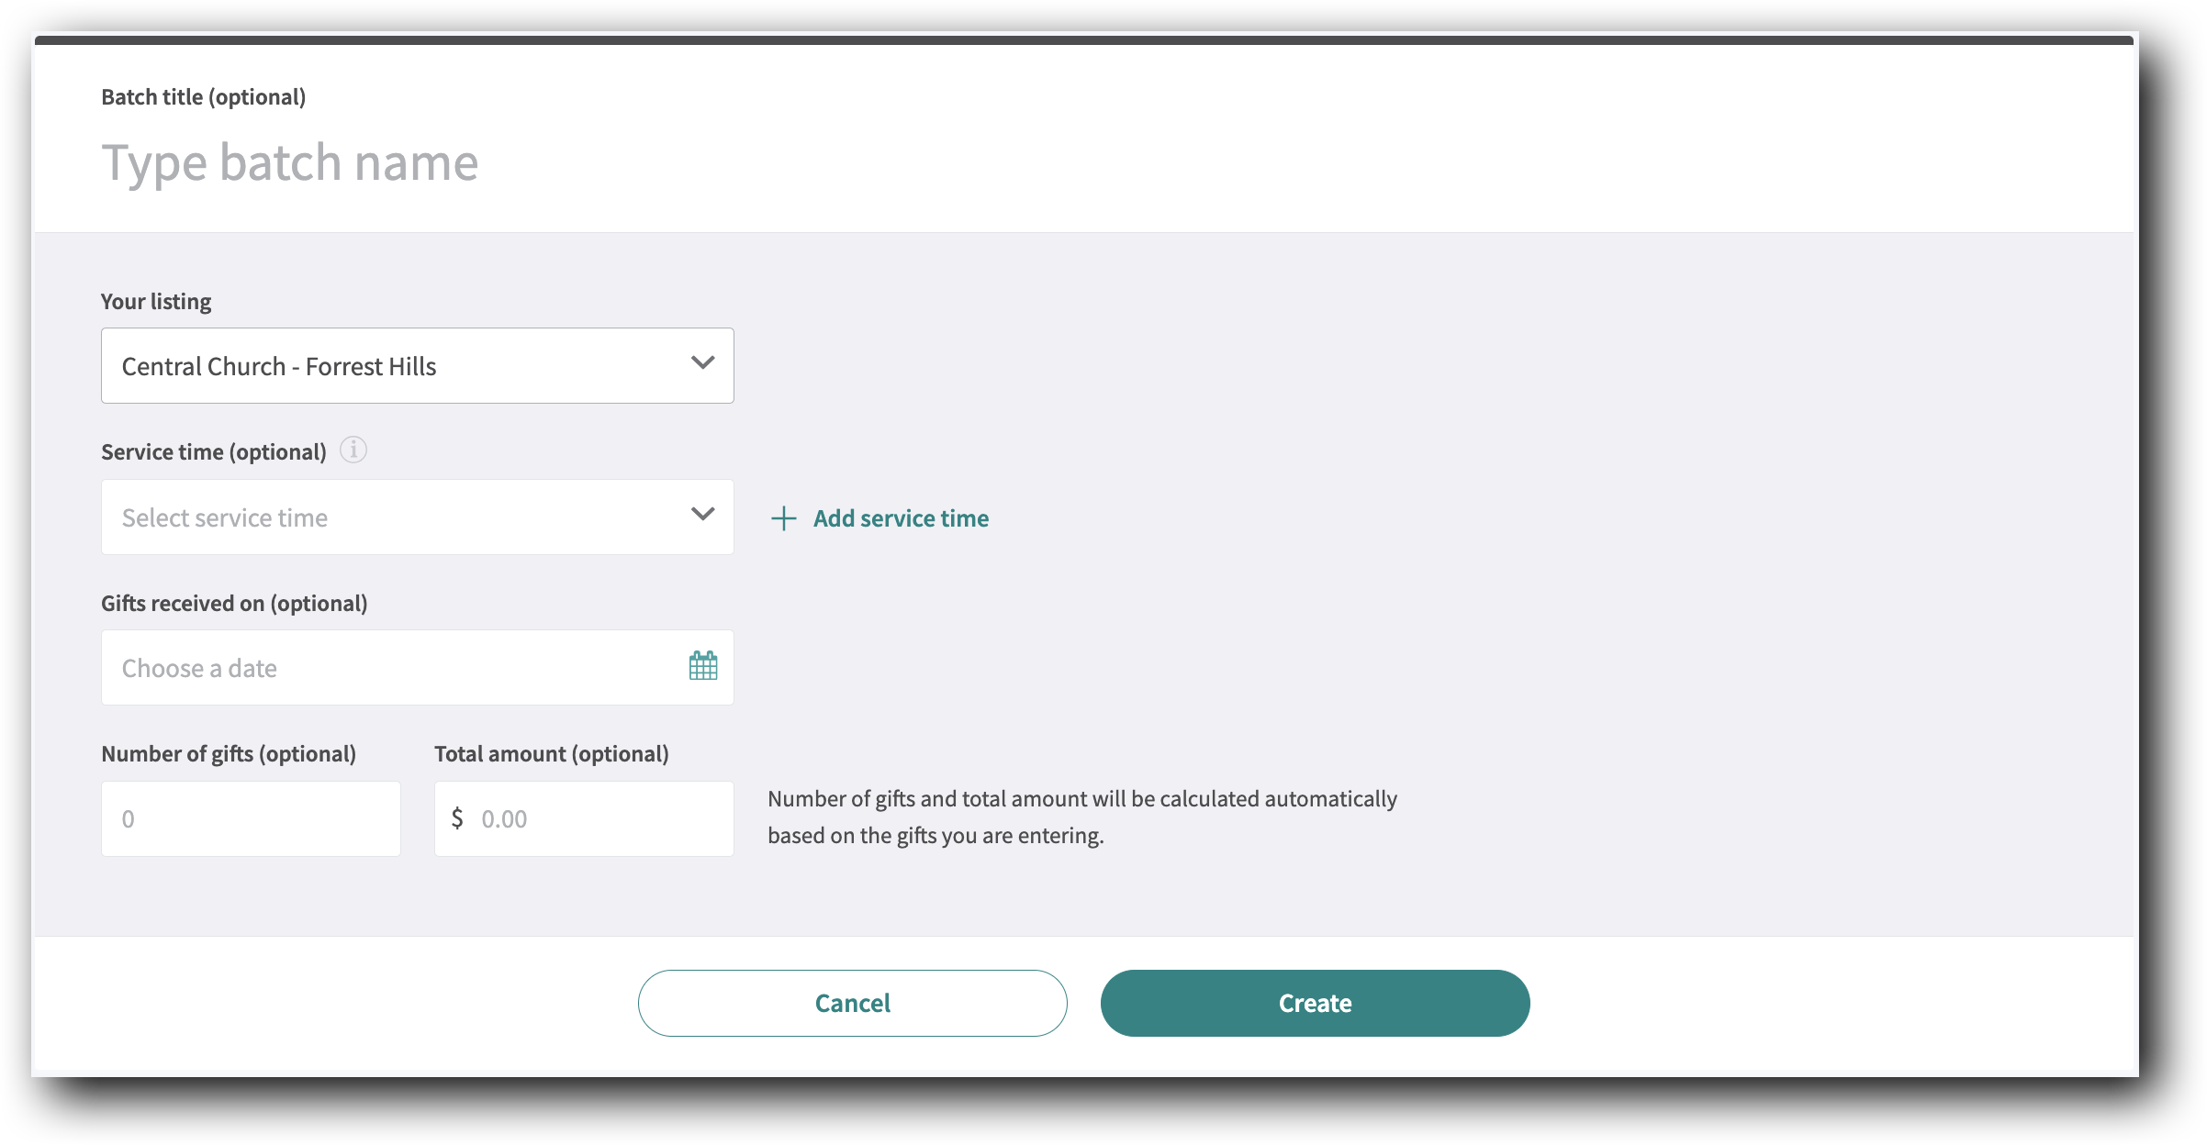This screenshot has height=1145, width=2207.
Task: Click the Batch title (optional) label
Action: pyautogui.click(x=203, y=95)
